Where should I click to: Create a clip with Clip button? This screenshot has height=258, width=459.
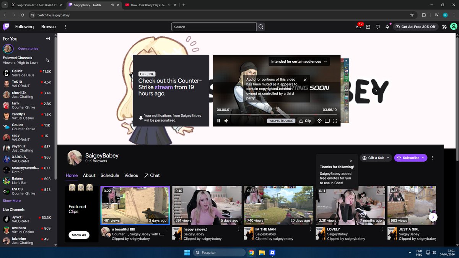(305, 121)
